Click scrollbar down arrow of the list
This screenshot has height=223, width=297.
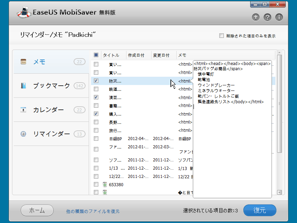[x=279, y=192]
